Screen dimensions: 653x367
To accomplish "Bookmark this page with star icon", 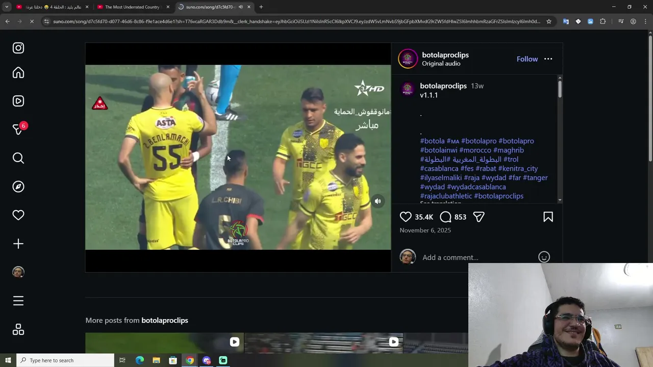I will 549,21.
